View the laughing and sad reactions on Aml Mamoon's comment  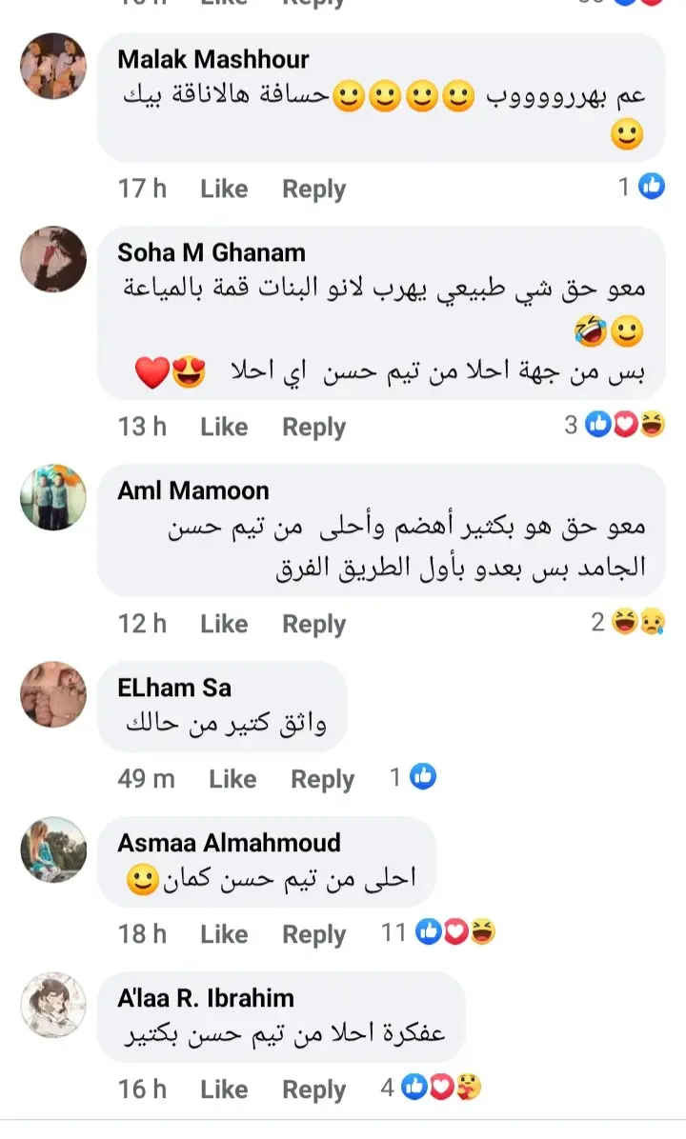[628, 622]
